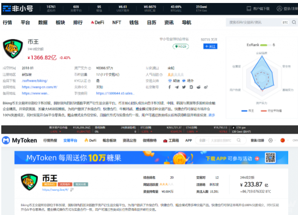Viewport: 298px width, 215px height.
Task: Click the MyToken 每周送你10万糖果 banner
Action: point(151,158)
